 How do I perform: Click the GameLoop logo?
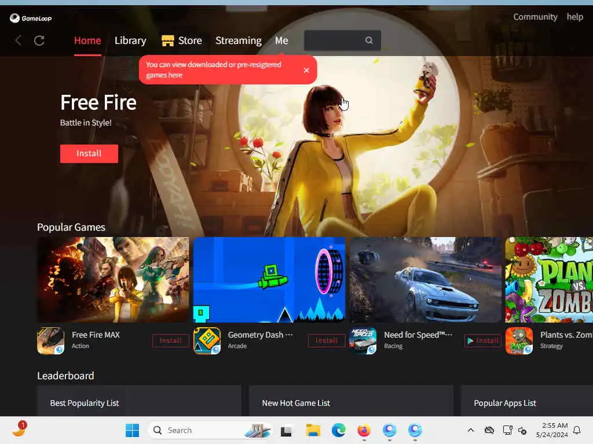[31, 18]
